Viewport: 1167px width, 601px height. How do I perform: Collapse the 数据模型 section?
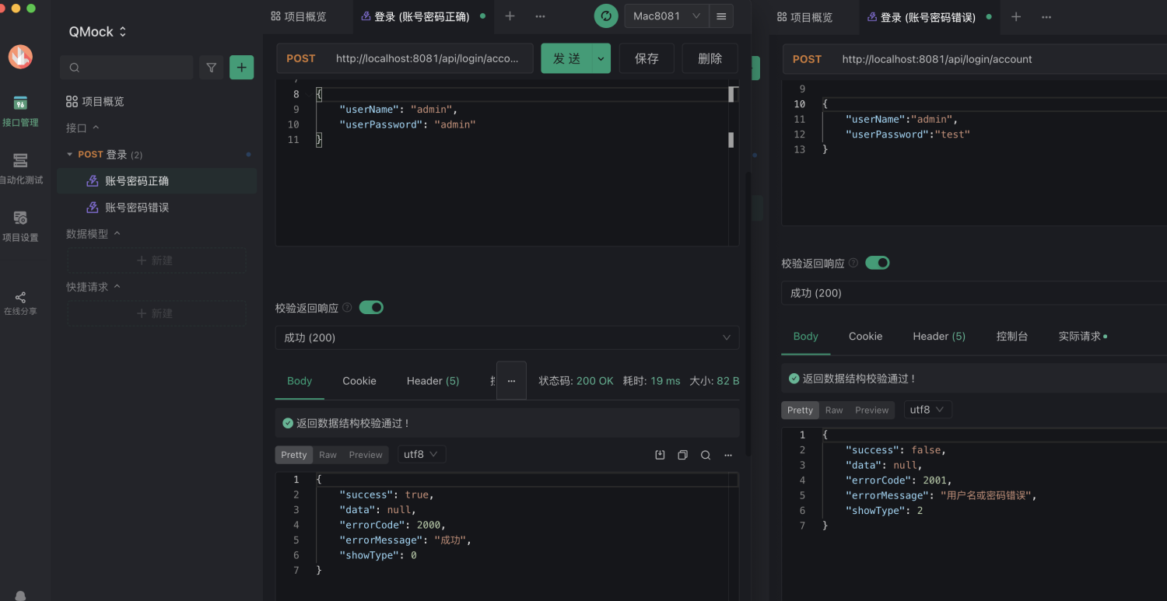[93, 233]
